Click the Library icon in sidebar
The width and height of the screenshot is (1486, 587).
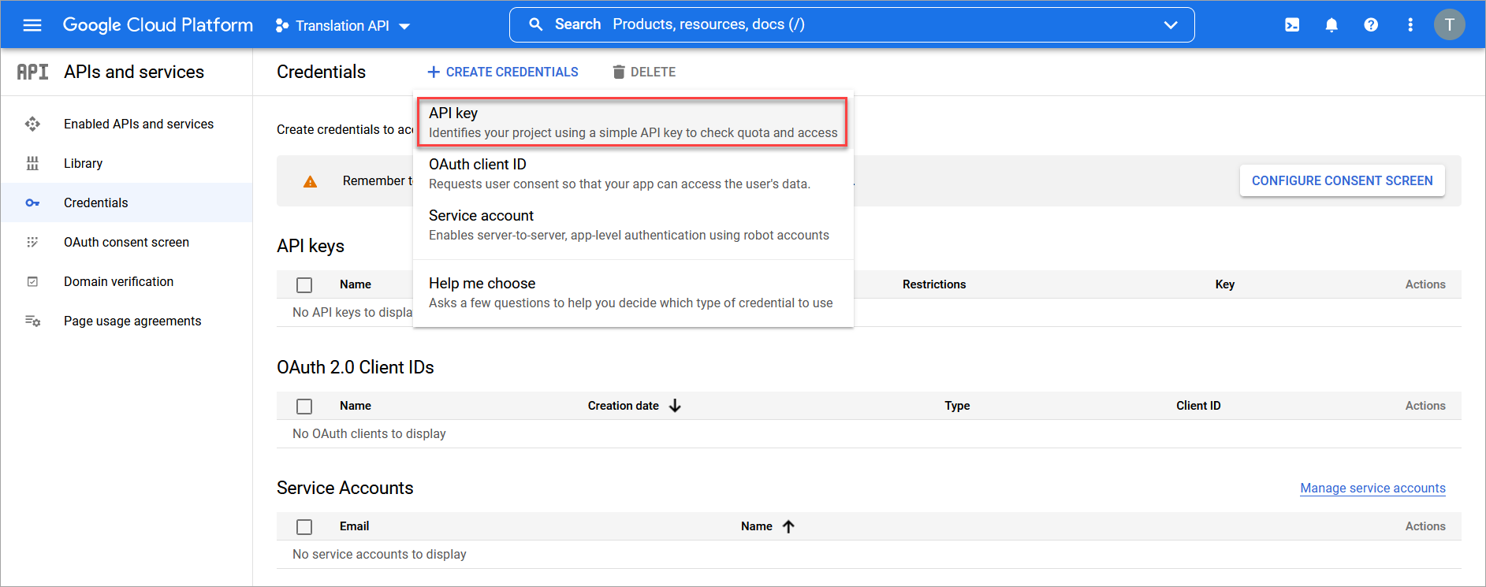pyautogui.click(x=32, y=163)
